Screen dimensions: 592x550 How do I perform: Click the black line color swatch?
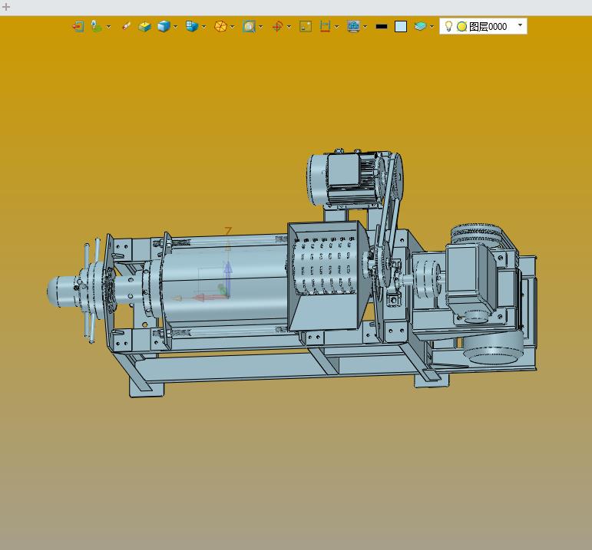click(382, 26)
